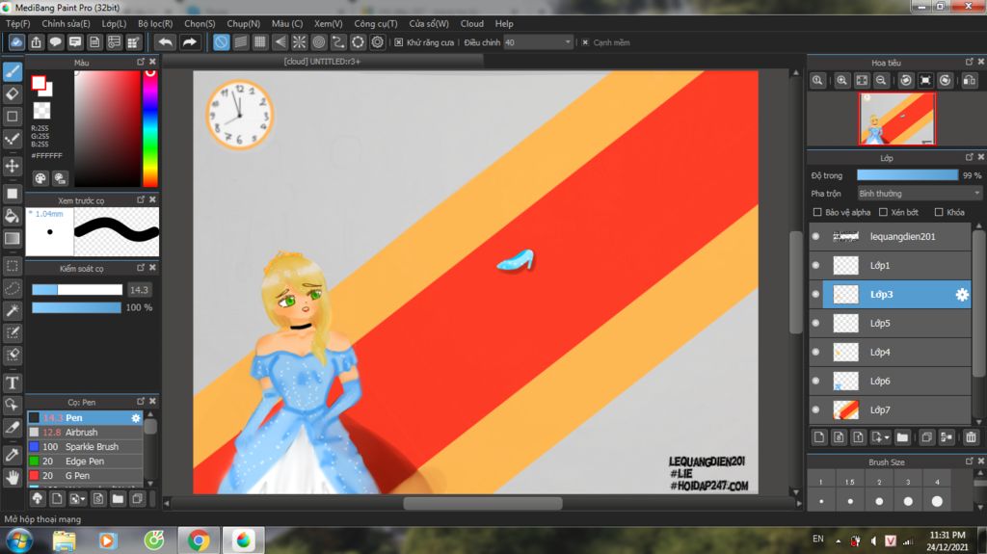Select the Move tool

point(12,166)
